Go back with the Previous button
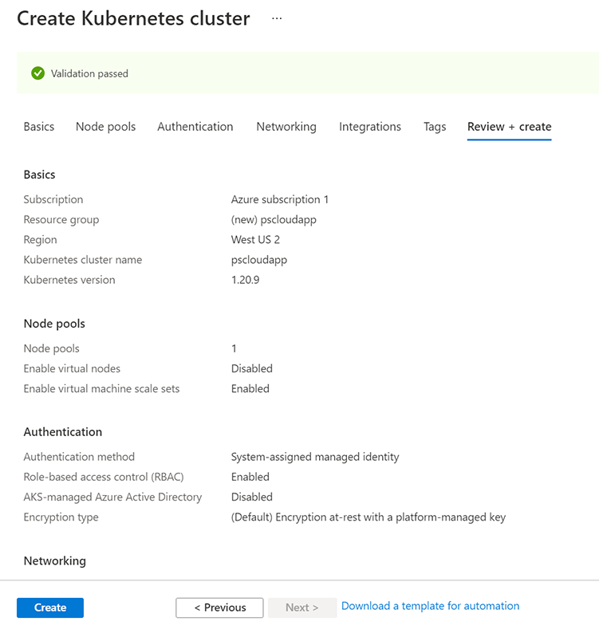 (x=219, y=607)
